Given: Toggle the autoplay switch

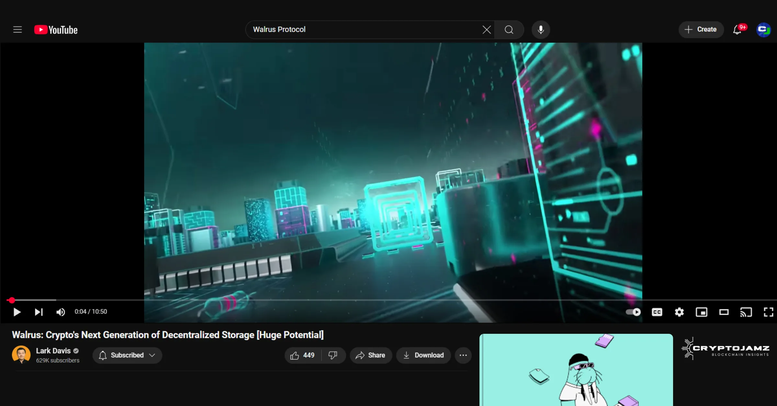Looking at the screenshot, I should tap(633, 312).
